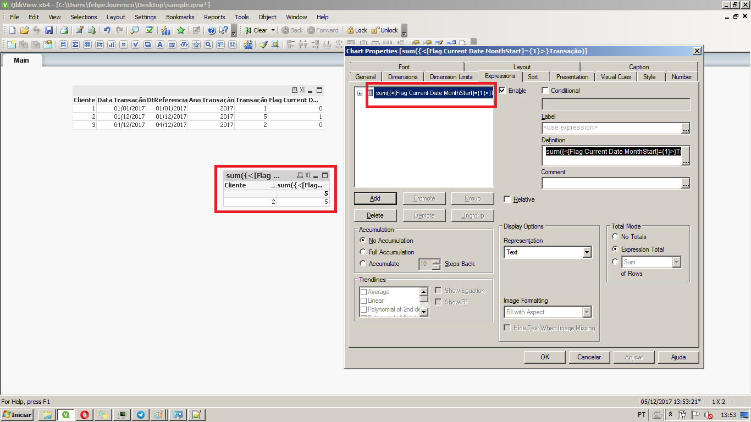Create a Search Object from the design toolbar
The image size is (751, 422).
[208, 45]
